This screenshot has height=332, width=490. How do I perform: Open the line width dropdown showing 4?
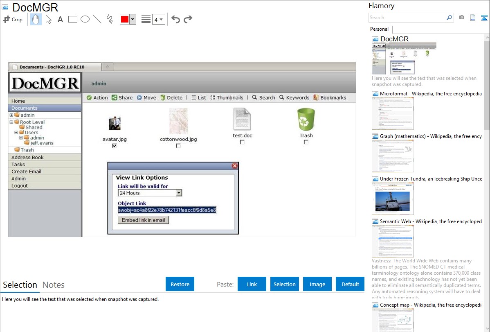point(158,19)
